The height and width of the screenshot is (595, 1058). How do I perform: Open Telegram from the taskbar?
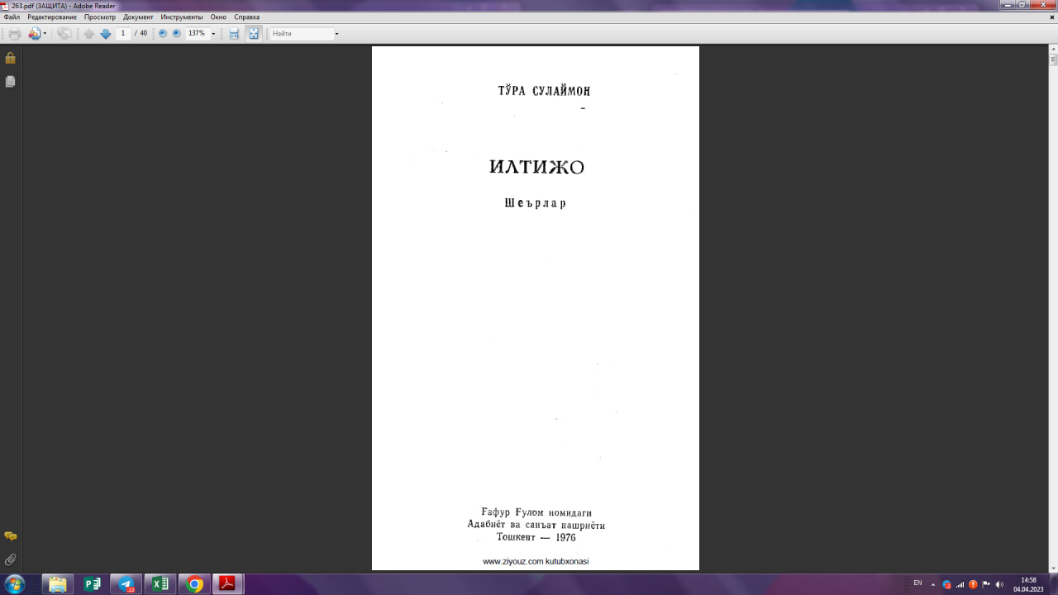126,584
